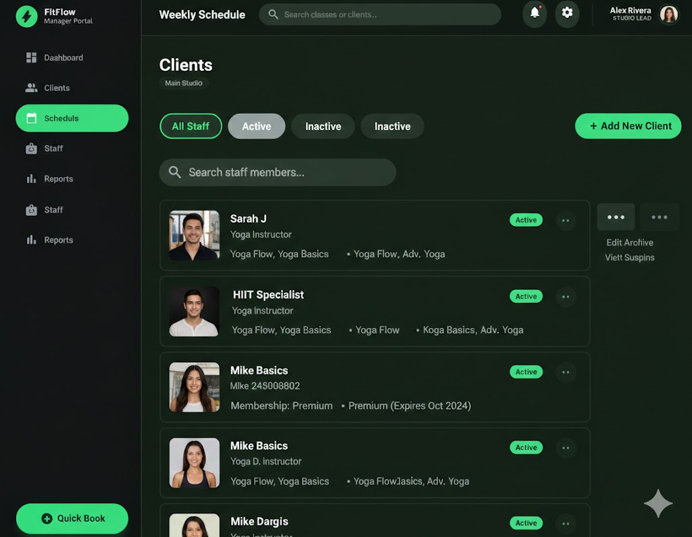Toggle the first Inactive filter chip

[x=323, y=126]
